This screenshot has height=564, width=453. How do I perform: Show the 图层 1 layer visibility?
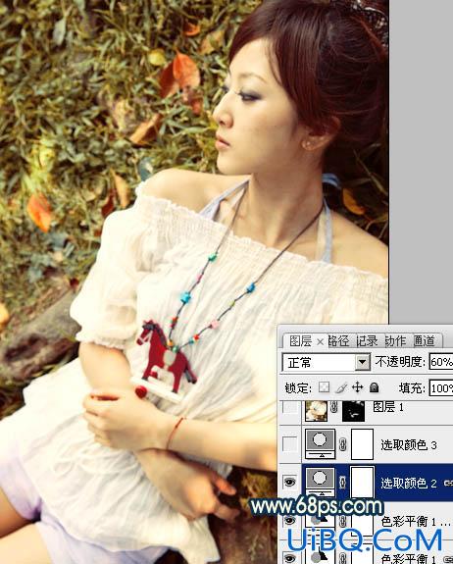point(290,407)
